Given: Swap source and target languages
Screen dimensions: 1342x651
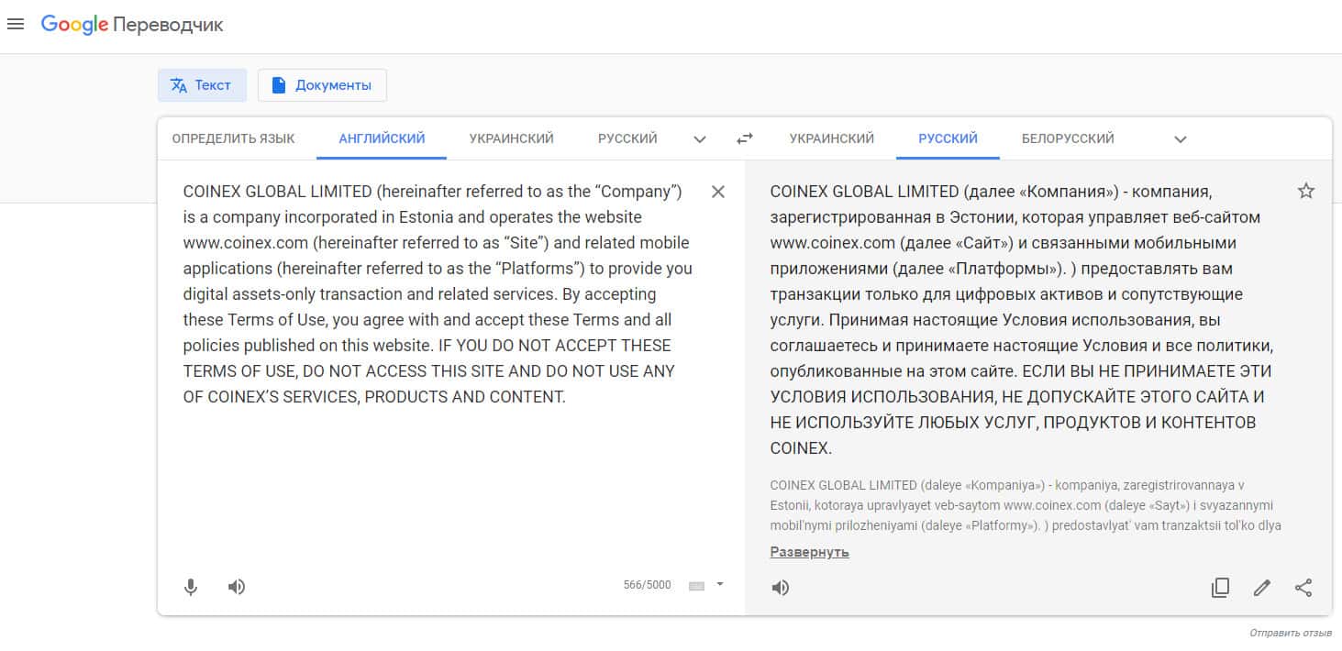Looking at the screenshot, I should (x=744, y=138).
